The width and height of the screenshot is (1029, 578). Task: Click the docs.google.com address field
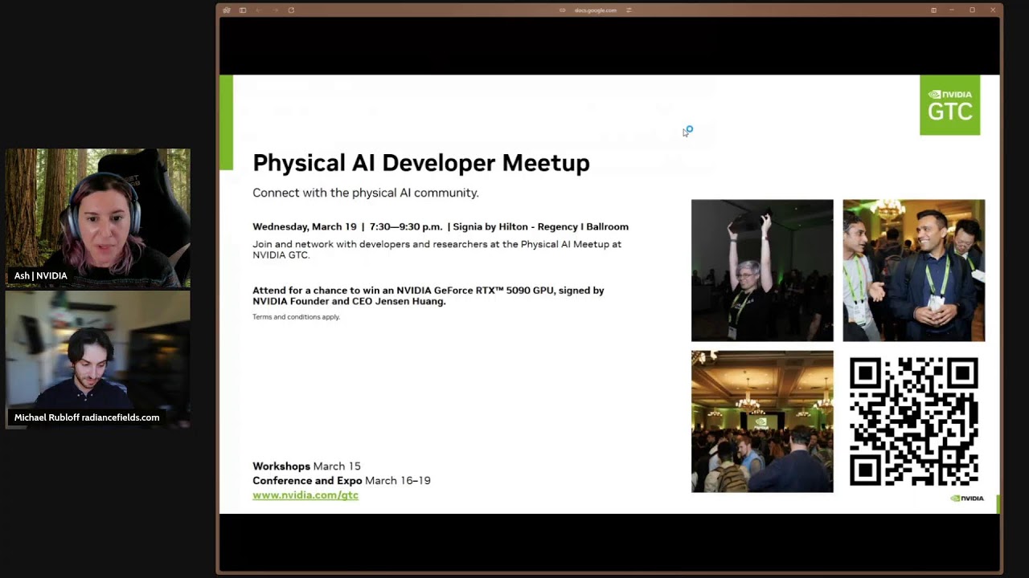coord(596,10)
